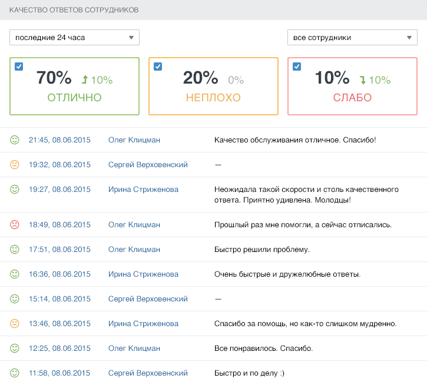Open the 19:27, 08.06.2015 timestamp link
Viewport: 427px width, 385px height.
(x=59, y=190)
